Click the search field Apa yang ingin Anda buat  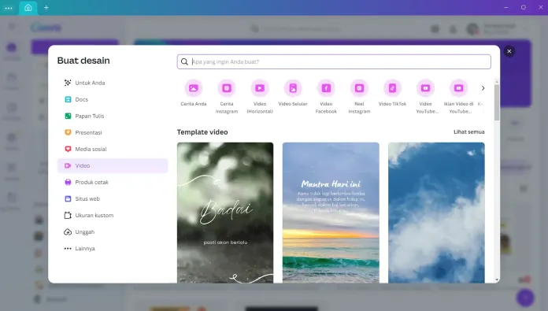pos(334,62)
